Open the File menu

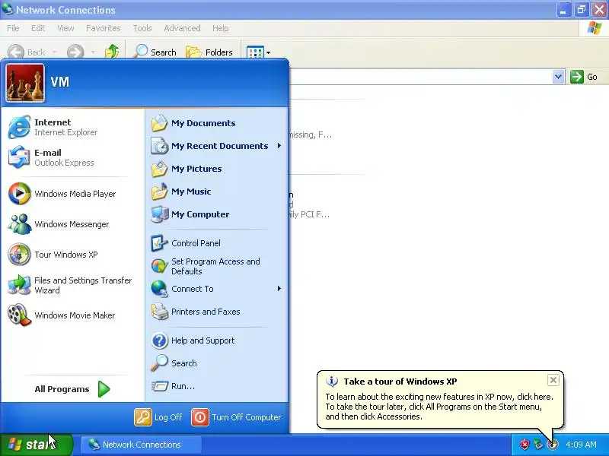click(x=13, y=28)
